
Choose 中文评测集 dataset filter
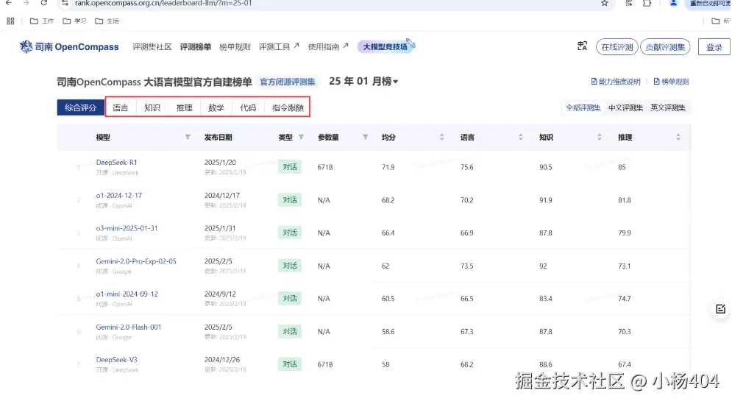625,108
